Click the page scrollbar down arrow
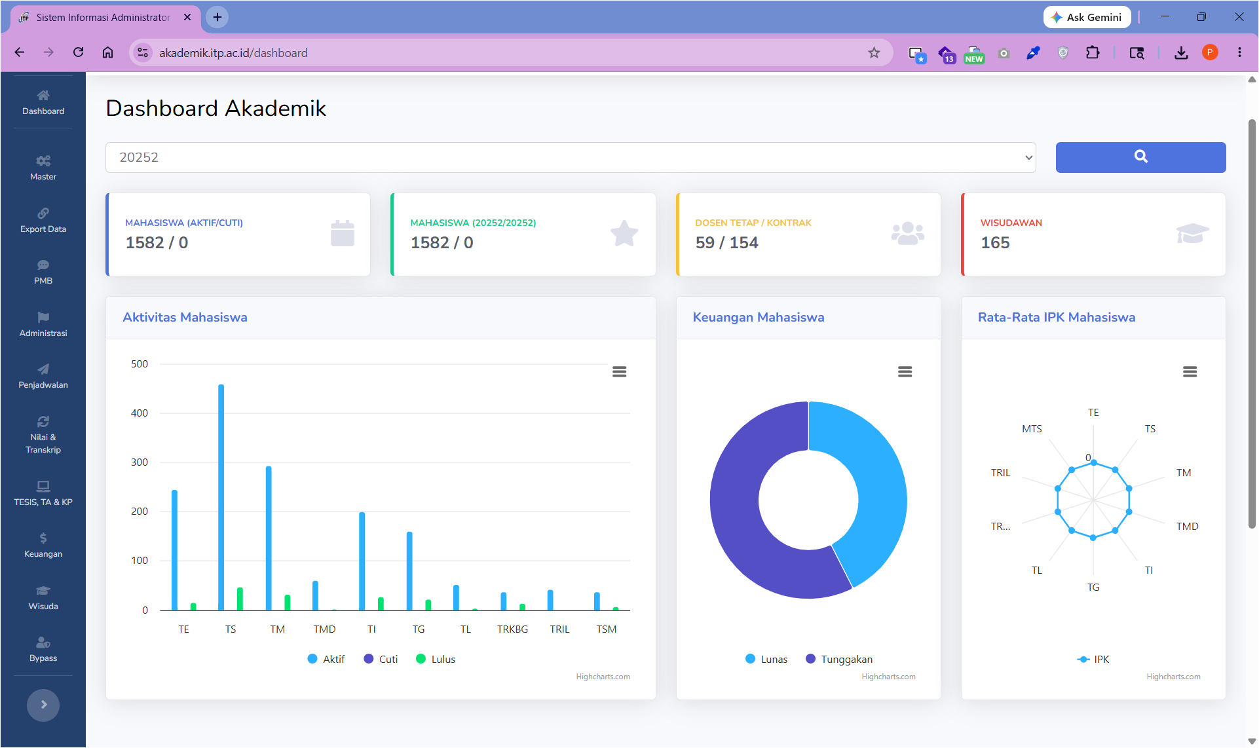The width and height of the screenshot is (1259, 748). (1252, 741)
